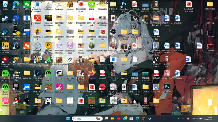Select the scp-3085 Word document
218x122 pixels.
pos(188,61)
